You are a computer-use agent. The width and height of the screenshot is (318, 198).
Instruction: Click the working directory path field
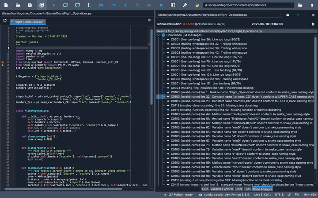pyautogui.click(x=247, y=5)
